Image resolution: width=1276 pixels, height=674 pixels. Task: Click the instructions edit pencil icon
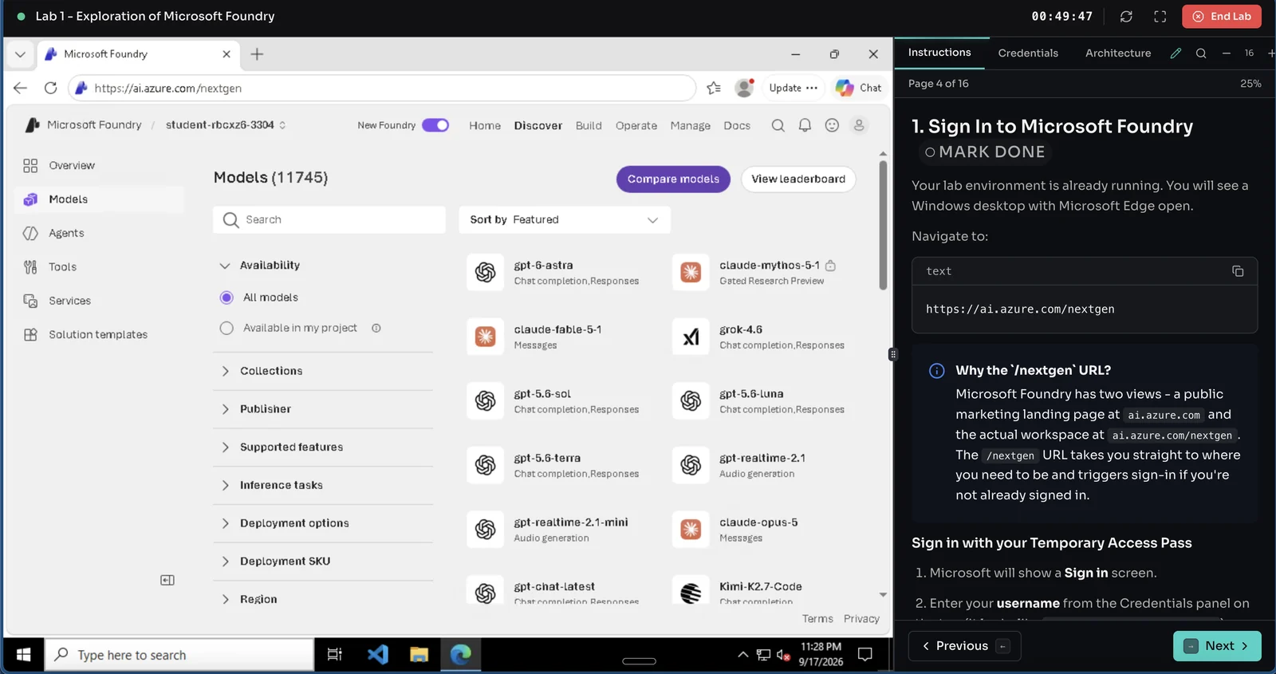click(1176, 53)
